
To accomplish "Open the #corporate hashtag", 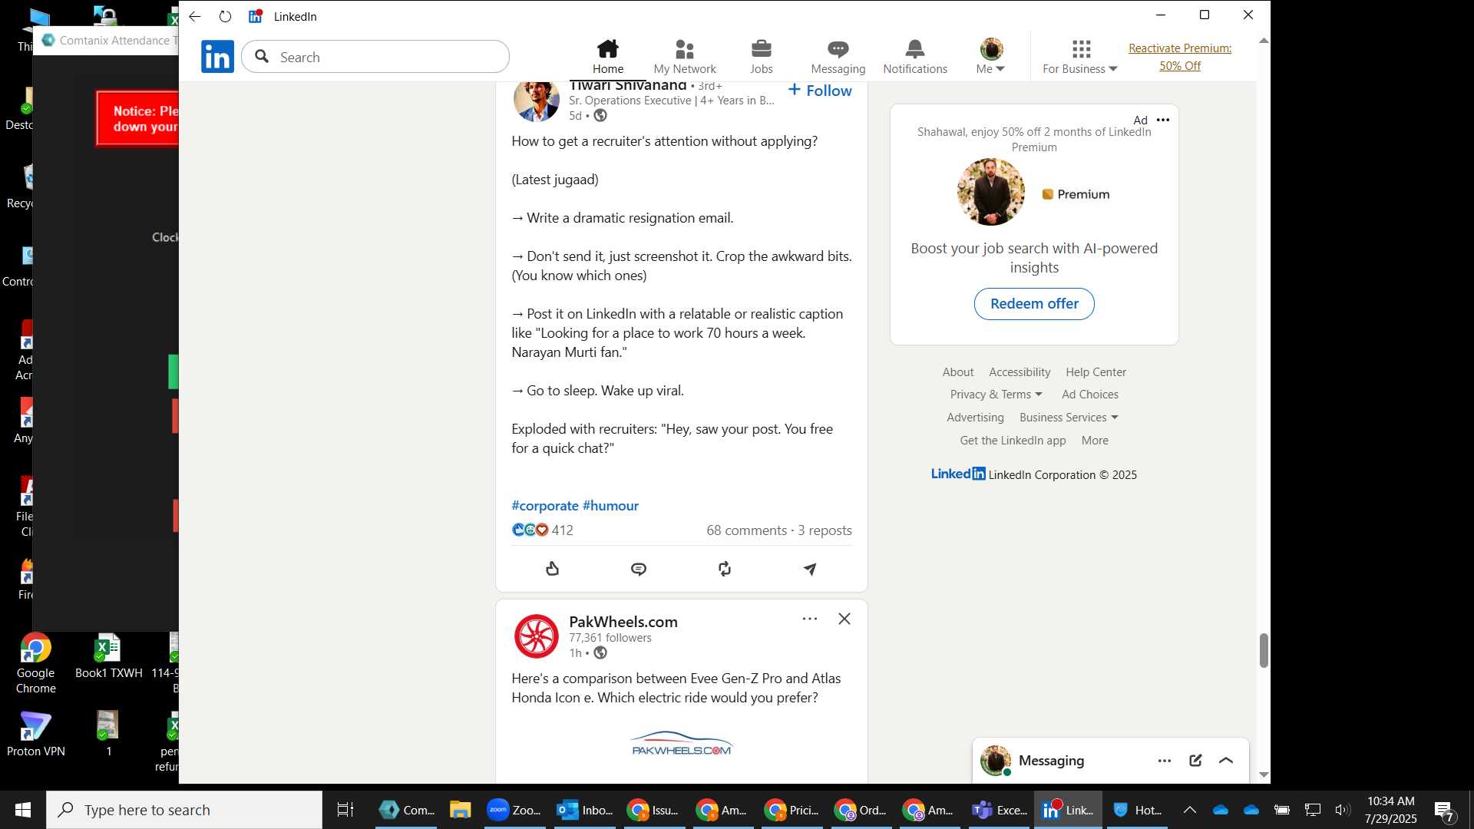I will tap(545, 506).
